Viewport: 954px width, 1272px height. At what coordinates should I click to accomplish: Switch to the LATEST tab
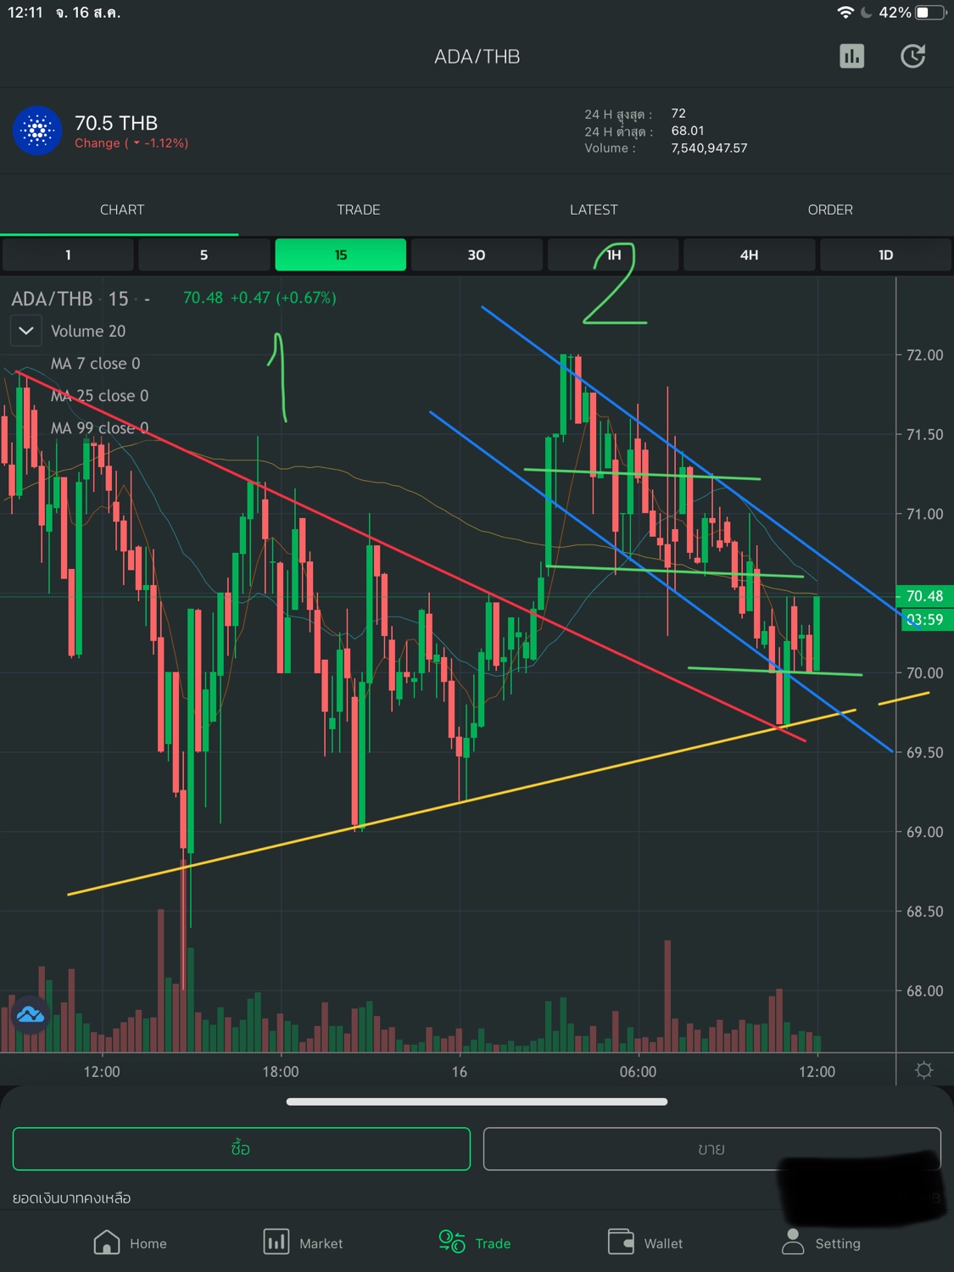(594, 209)
